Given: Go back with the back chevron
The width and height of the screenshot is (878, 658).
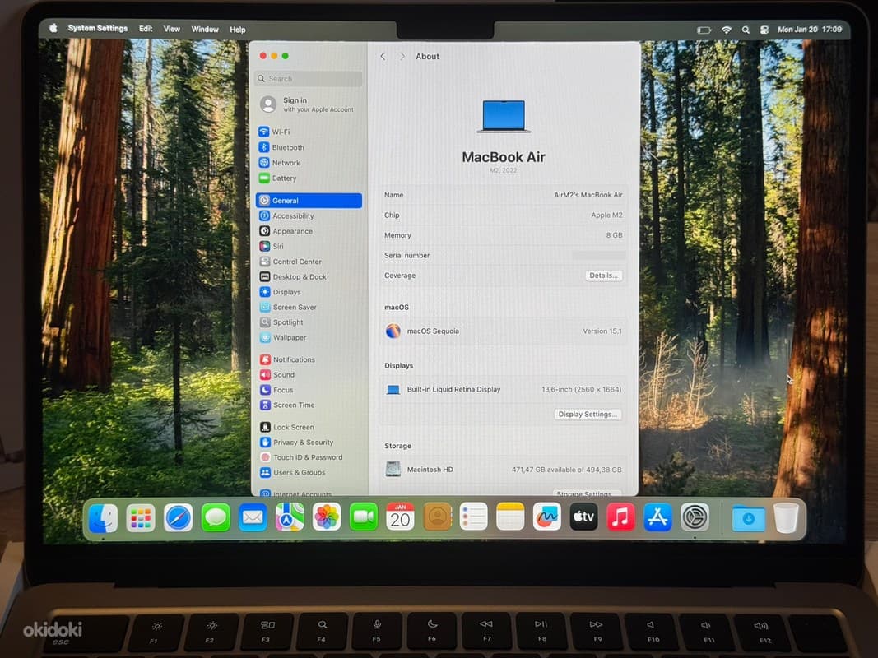Looking at the screenshot, I should tap(383, 57).
